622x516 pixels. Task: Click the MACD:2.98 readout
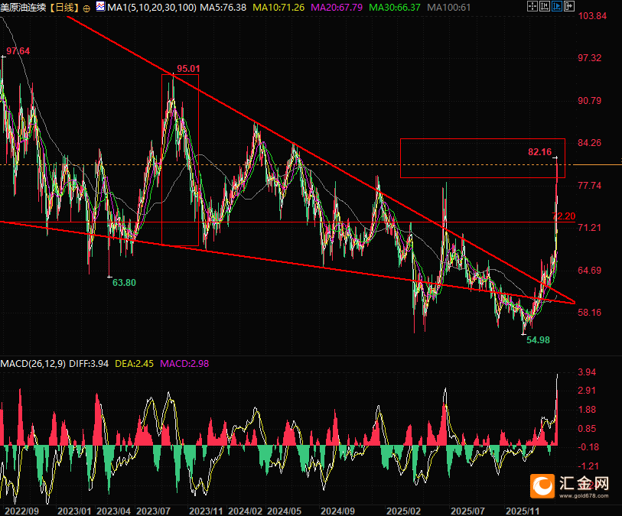(x=184, y=363)
